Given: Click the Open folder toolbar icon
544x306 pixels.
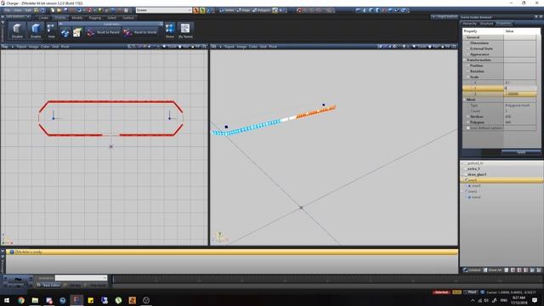Looking at the screenshot, I should (x=59, y=10).
